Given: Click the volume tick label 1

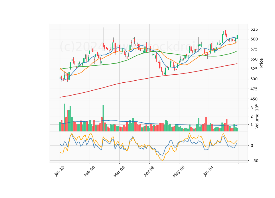Looking at the screenshot, I should click(x=252, y=125).
